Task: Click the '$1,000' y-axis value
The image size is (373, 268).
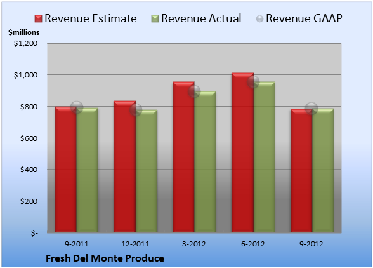Action: point(25,75)
